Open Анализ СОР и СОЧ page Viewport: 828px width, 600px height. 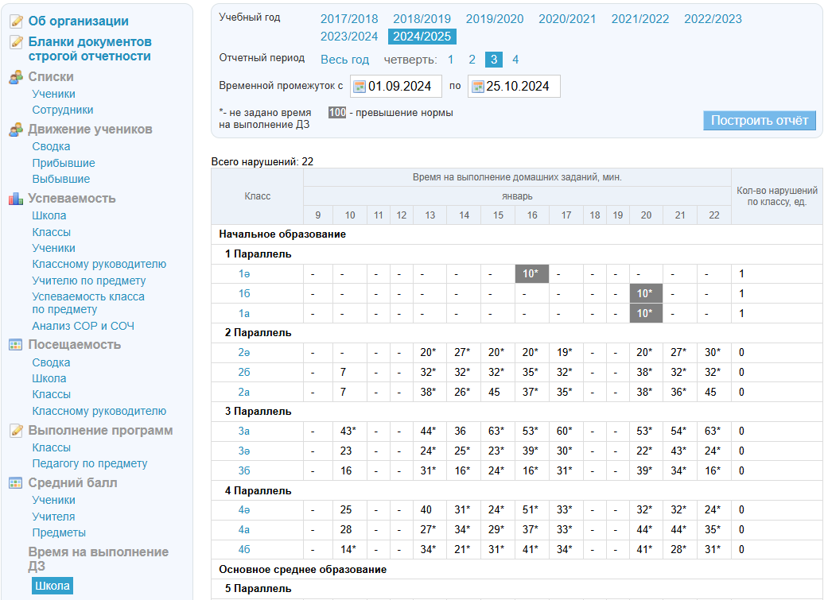83,326
